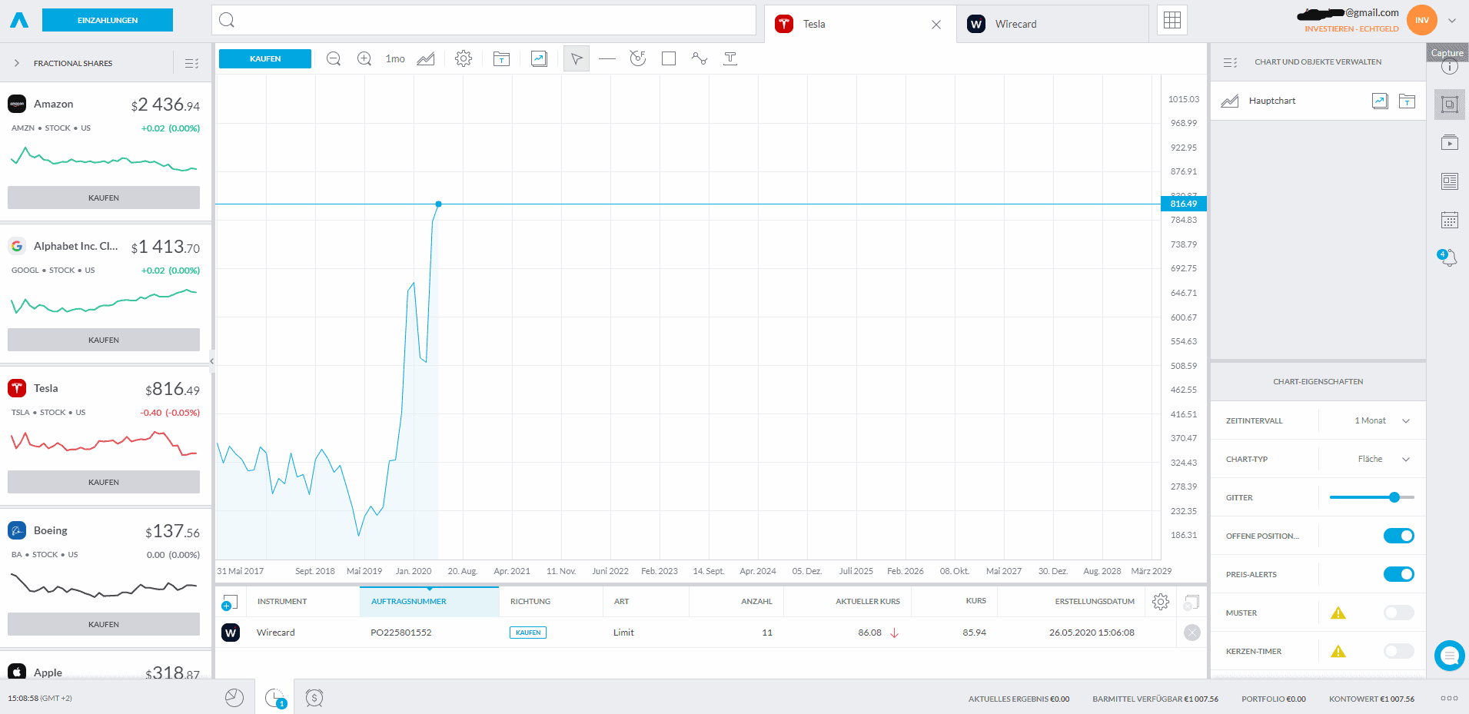Open chart type icon in toolbar
1469x714 pixels.
pos(426,58)
